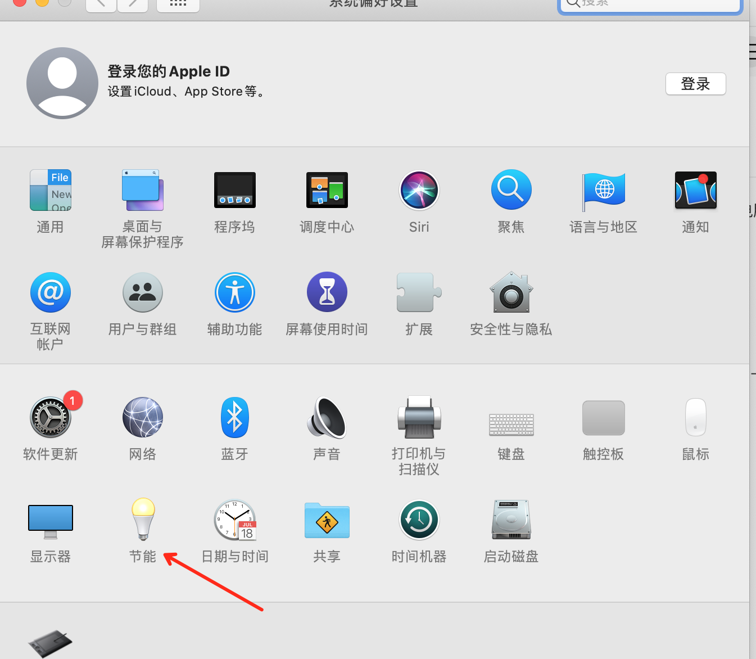Click the Apple ID user avatar

(62, 83)
